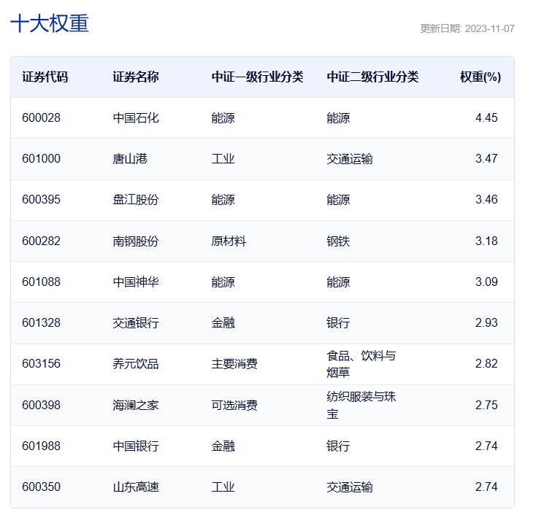Click the 食品、饮料与烟草 sub-industry cell

pos(361,364)
